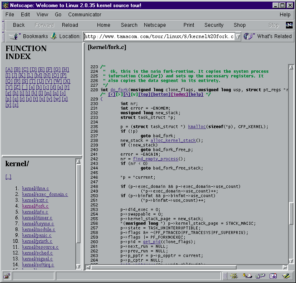Viewport: 296px width, 283px height.
Task: Click the Bookmarks icon in location toolbar
Action: click(15, 36)
